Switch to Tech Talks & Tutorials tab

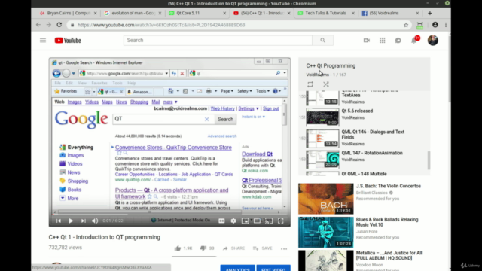[x=325, y=13]
